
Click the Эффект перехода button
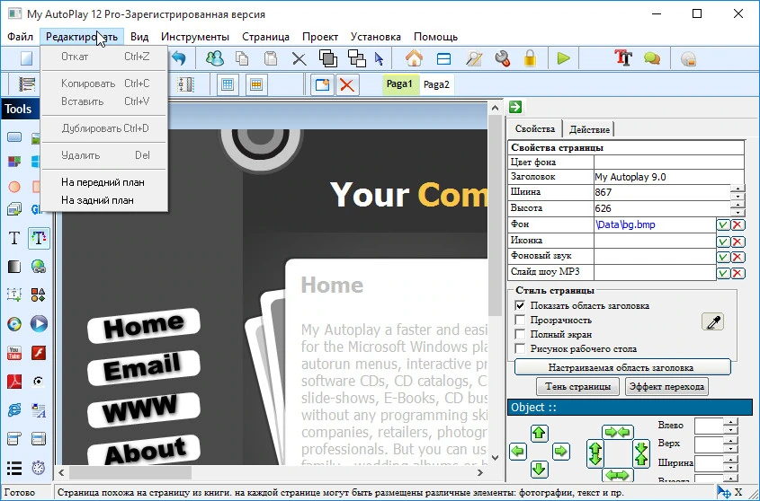click(666, 387)
